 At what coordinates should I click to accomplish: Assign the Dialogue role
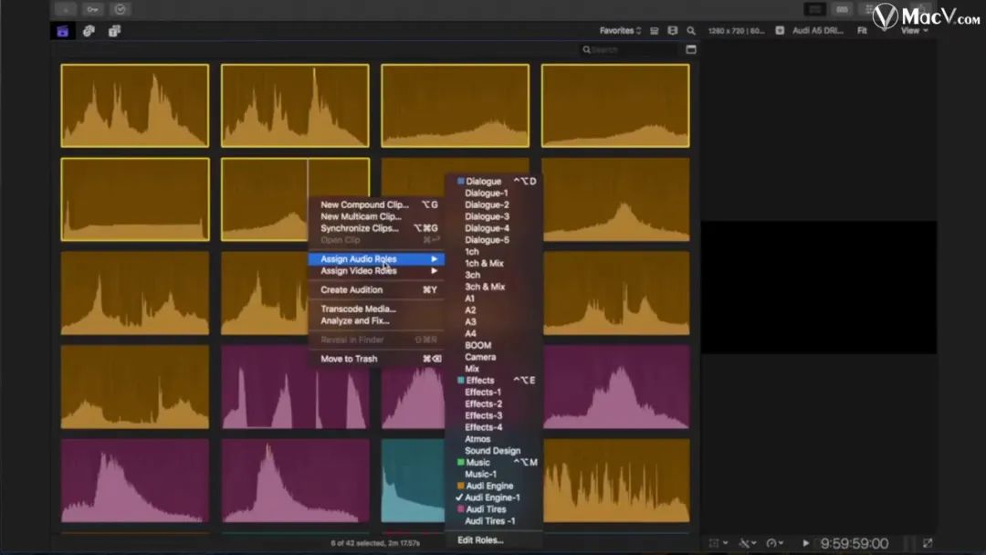[x=494, y=181]
